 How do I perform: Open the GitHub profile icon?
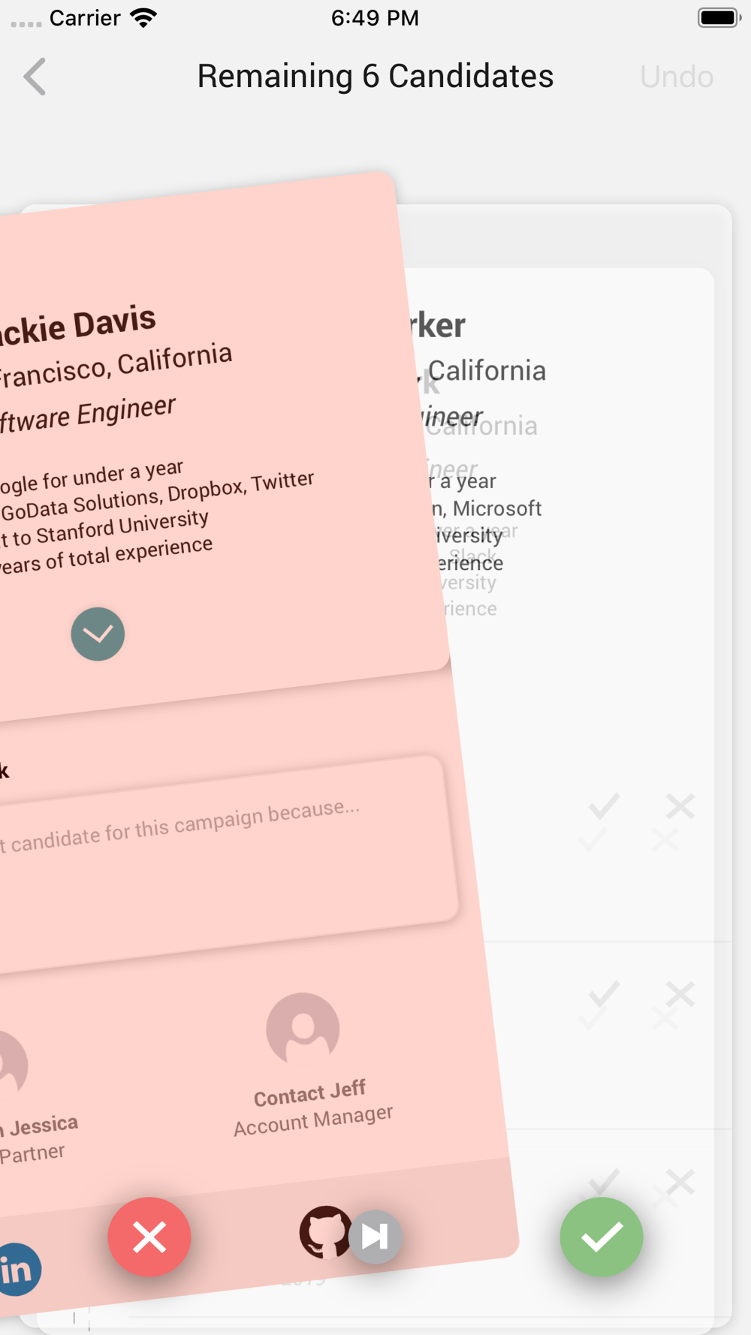pyautogui.click(x=324, y=1231)
